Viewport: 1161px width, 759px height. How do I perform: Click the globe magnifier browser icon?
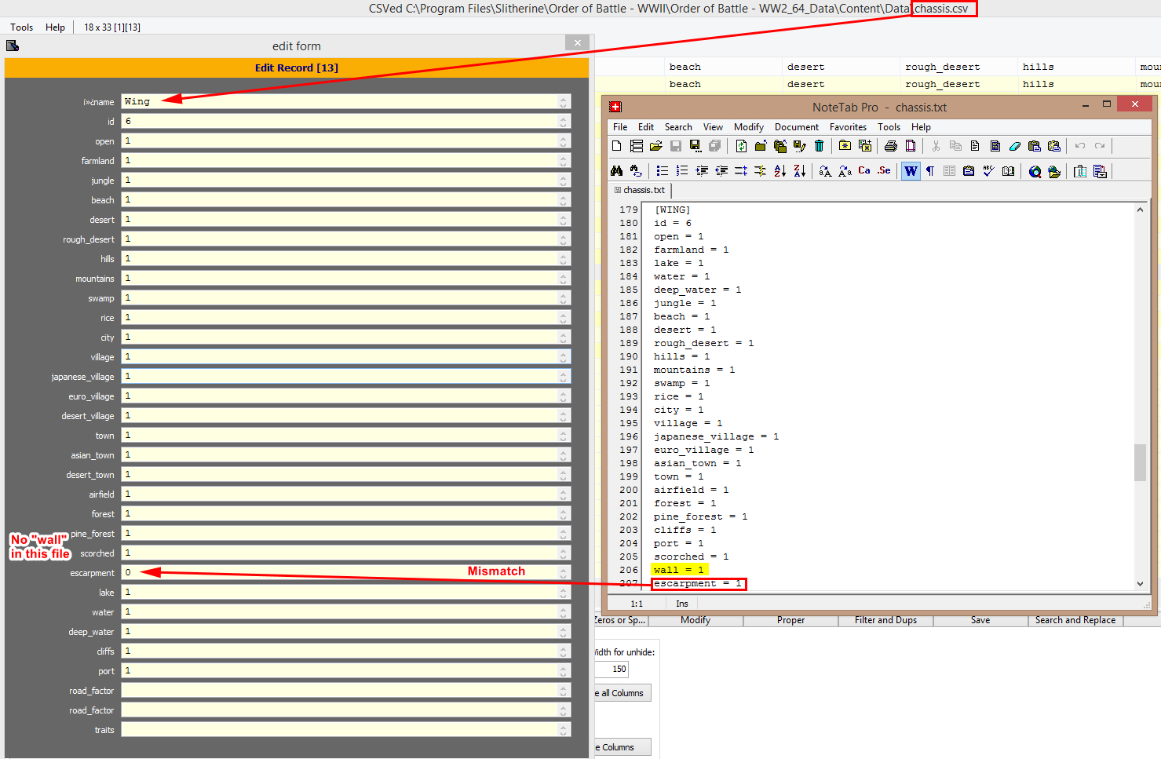(1035, 171)
